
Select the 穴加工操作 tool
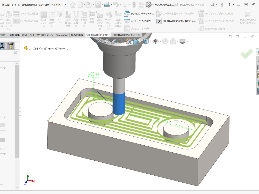pyautogui.click(x=76, y=18)
